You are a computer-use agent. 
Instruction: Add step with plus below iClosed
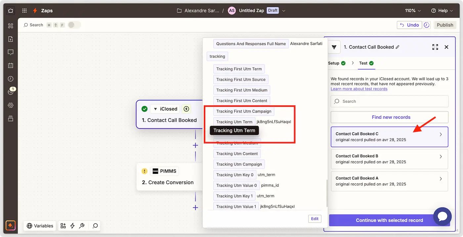[x=195, y=145]
